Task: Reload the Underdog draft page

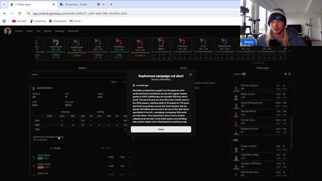Action: [20, 13]
